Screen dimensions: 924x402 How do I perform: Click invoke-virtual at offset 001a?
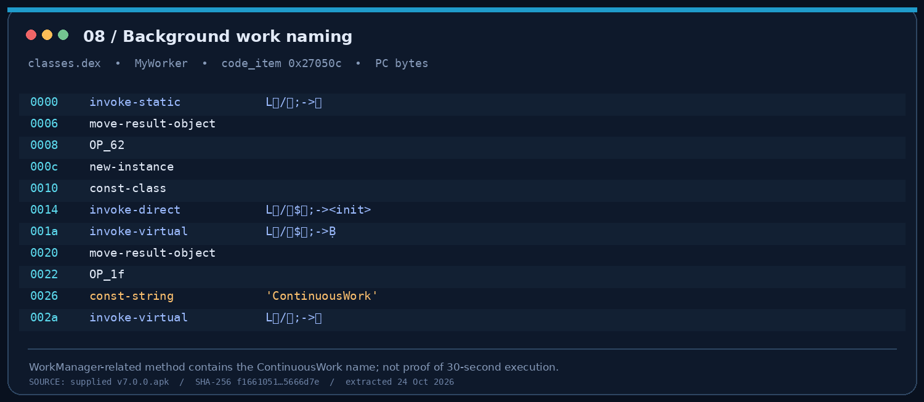tap(139, 231)
